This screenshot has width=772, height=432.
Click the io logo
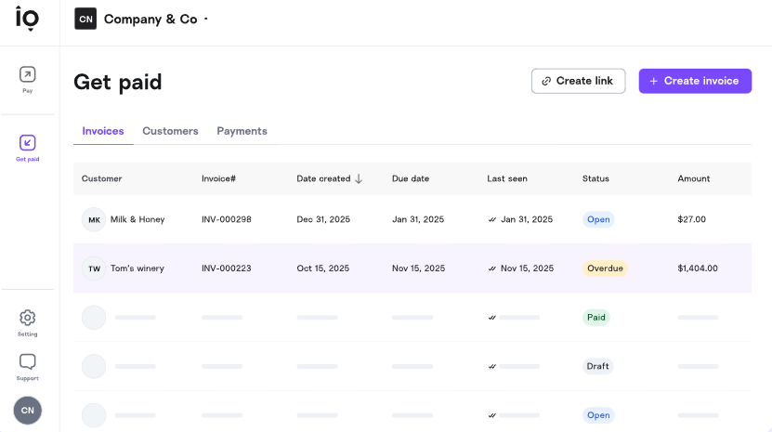tap(27, 19)
